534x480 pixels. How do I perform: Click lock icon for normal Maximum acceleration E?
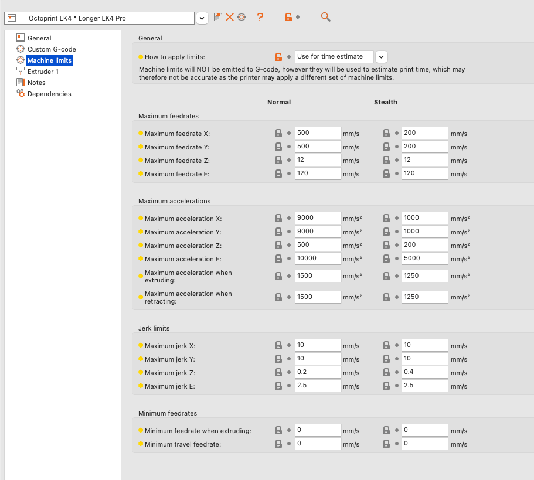[278, 259]
